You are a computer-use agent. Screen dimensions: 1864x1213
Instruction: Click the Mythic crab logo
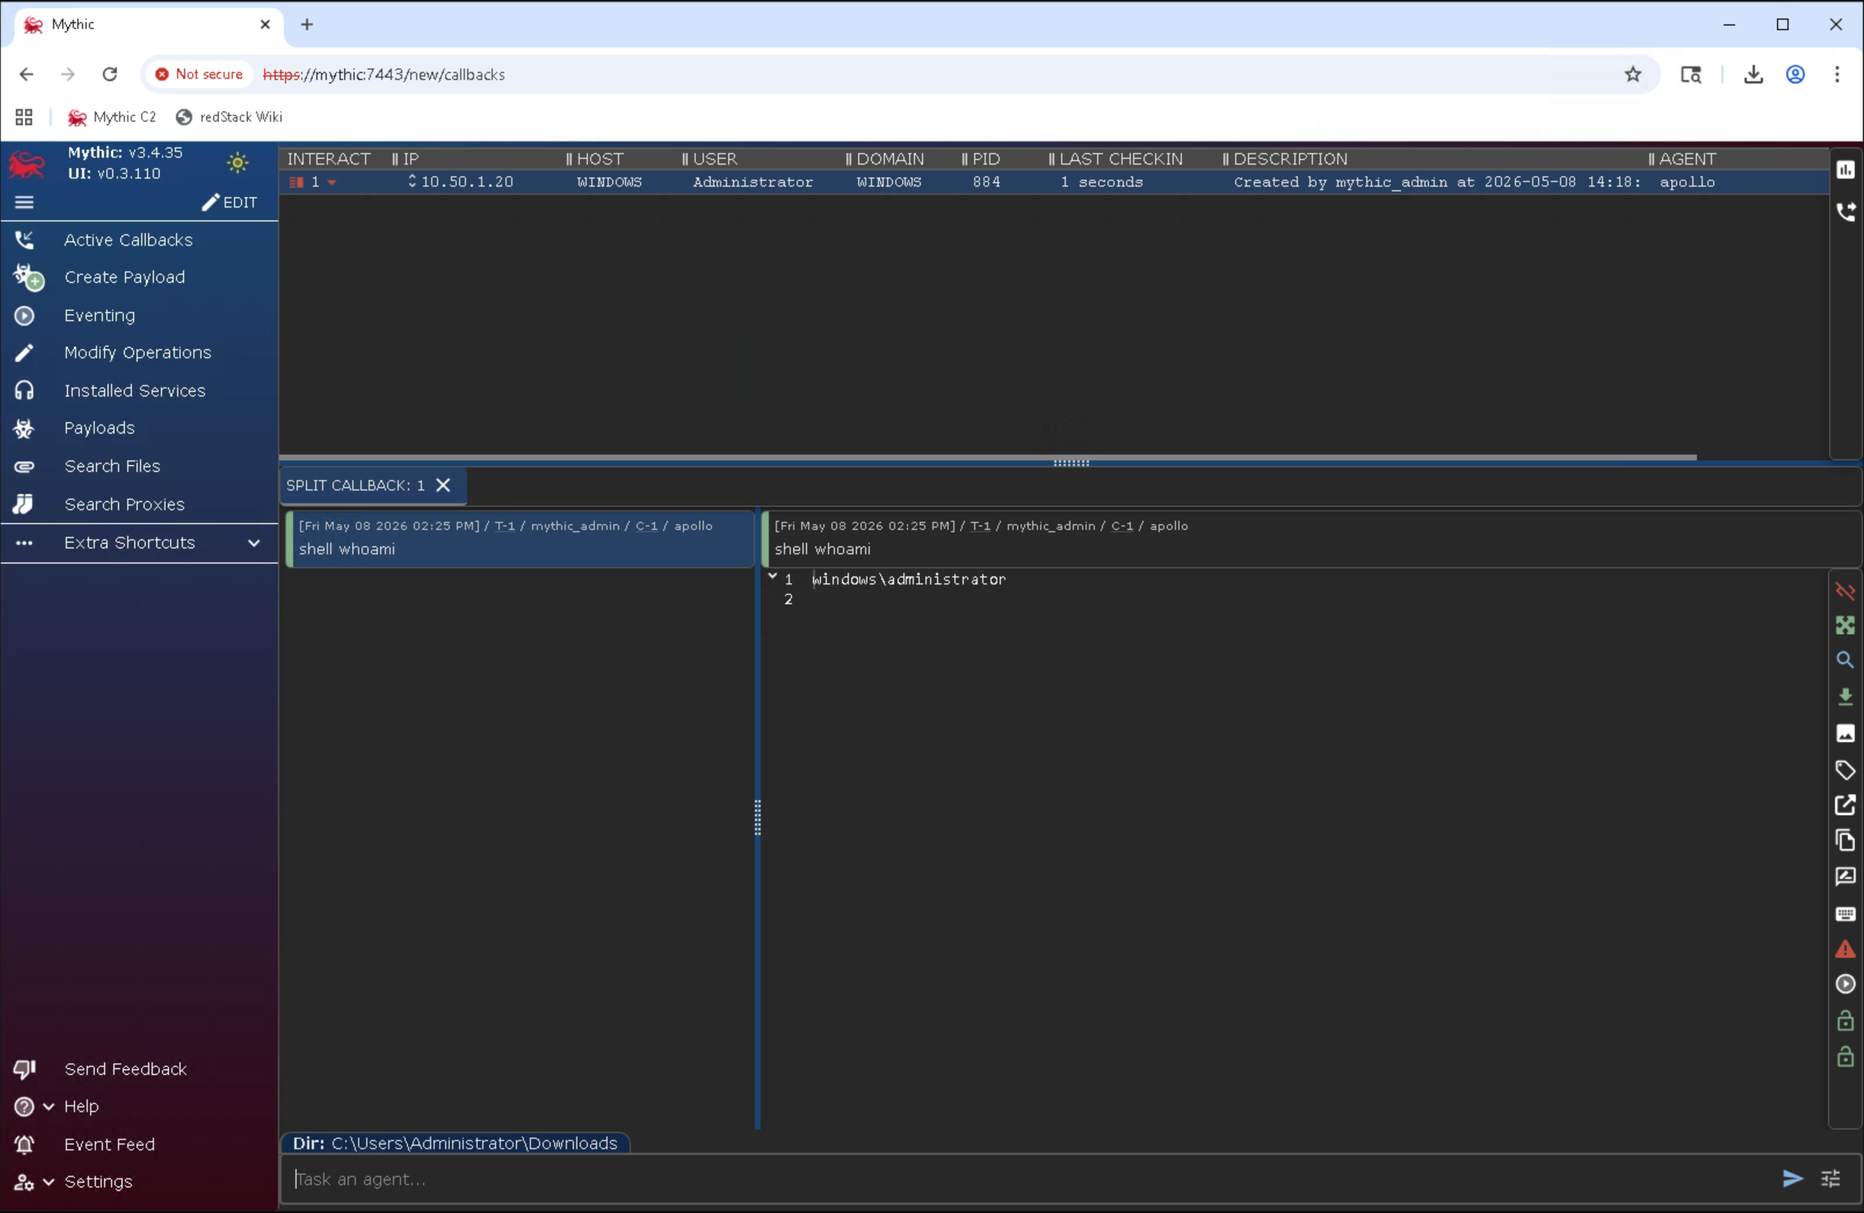tap(26, 164)
